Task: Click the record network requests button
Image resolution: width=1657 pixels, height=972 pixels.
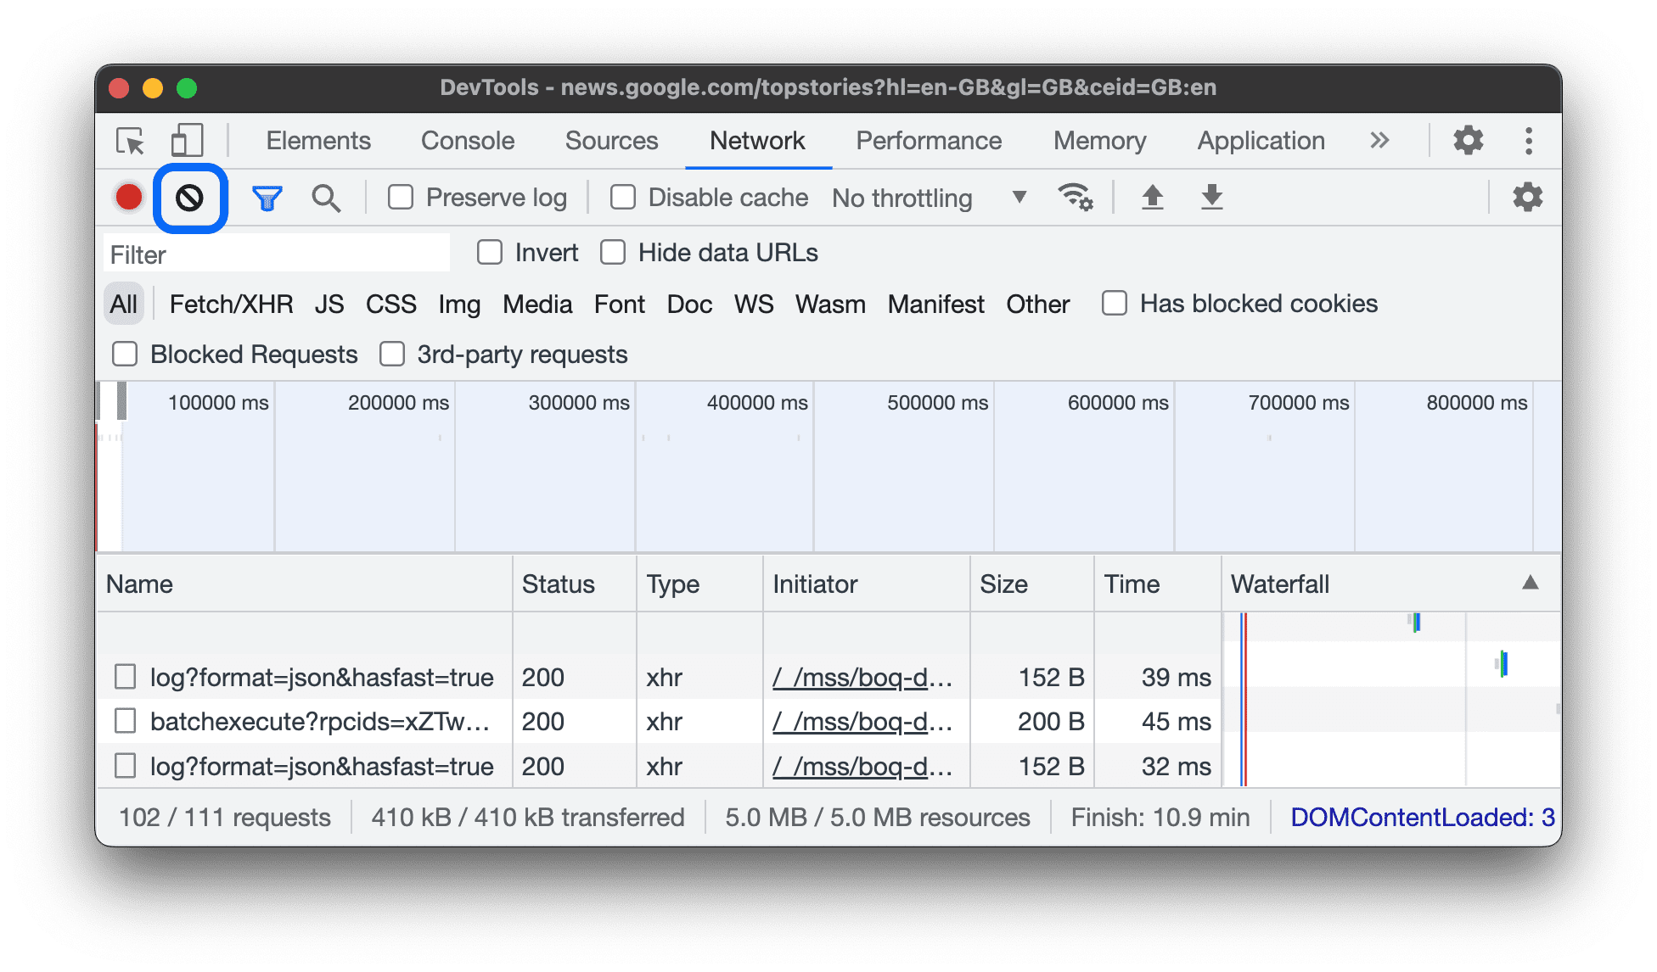Action: 130,197
